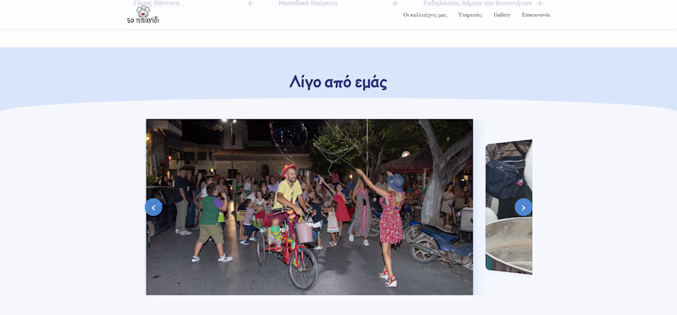The height and width of the screenshot is (315, 677).
Task: Open Οι καλλιτέχνες μας menu item
Action: 425,15
